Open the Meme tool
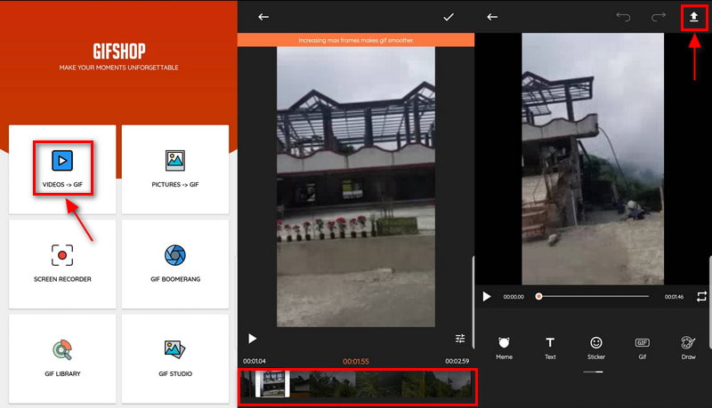712x408 pixels. point(504,348)
